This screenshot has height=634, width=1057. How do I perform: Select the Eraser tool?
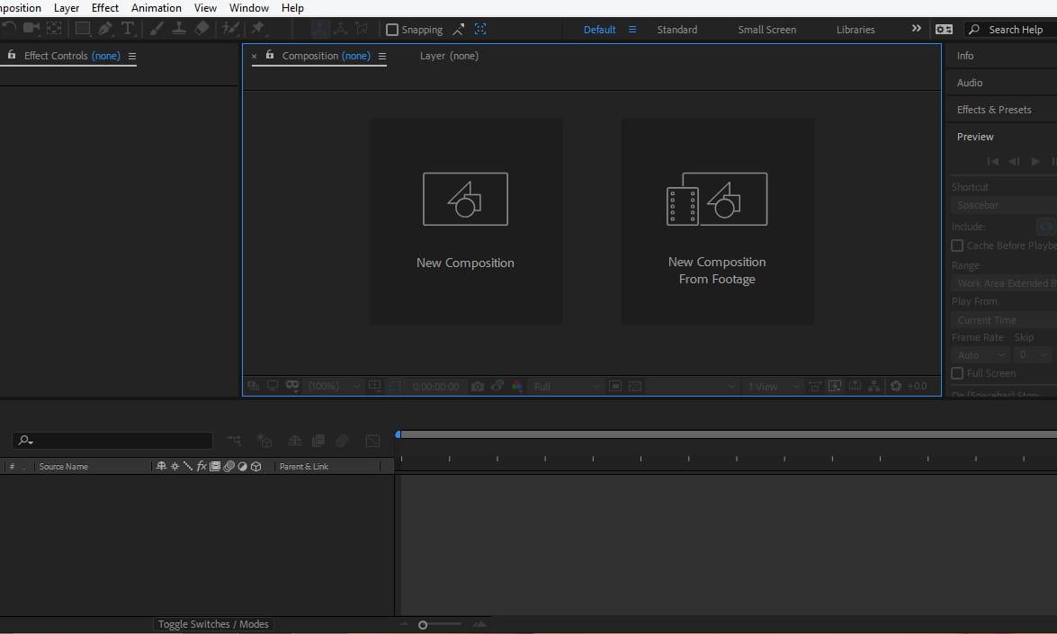pyautogui.click(x=202, y=29)
